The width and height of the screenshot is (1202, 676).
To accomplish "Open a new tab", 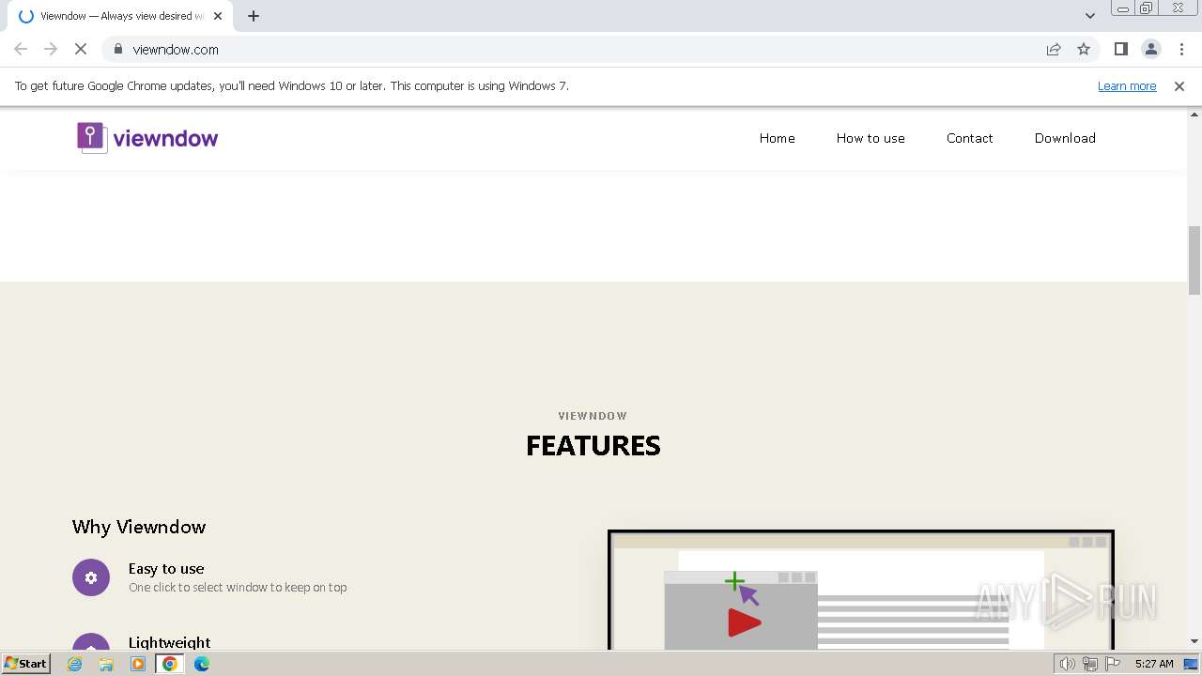I will pos(254,16).
